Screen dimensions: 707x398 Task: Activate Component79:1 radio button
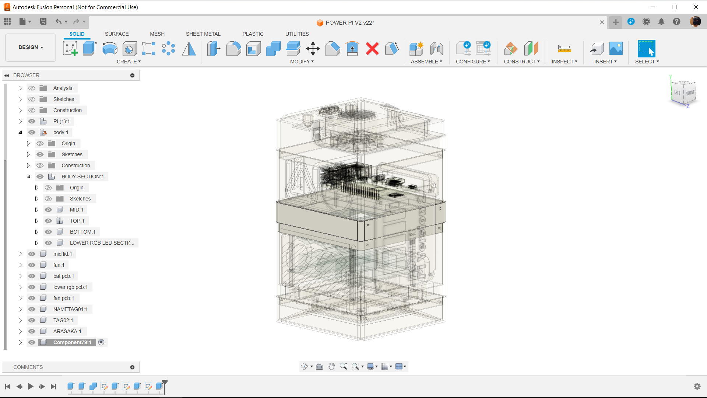[x=101, y=342]
